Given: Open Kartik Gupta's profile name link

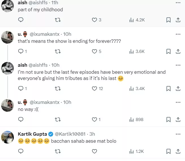Looking at the screenshot, I should point(32,133).
